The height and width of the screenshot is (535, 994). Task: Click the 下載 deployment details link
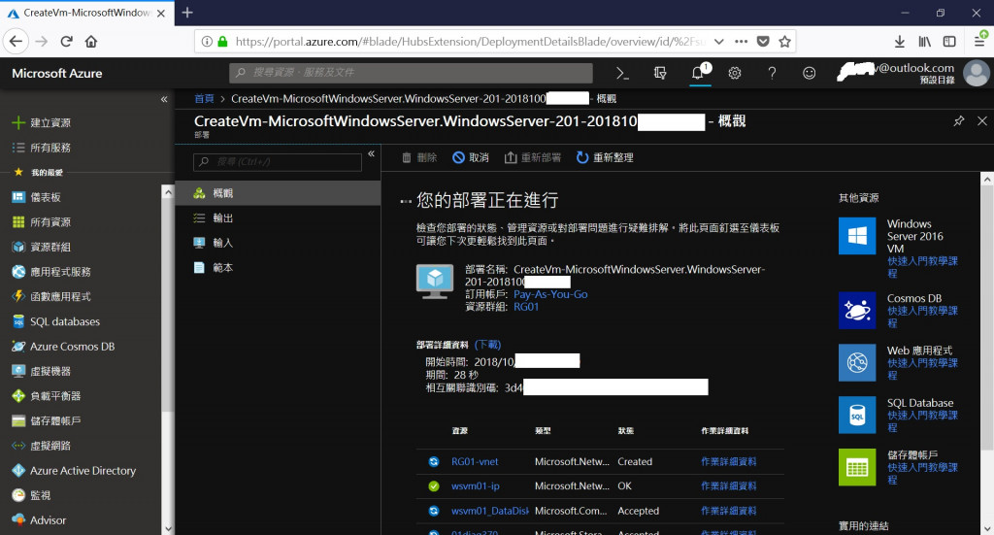pyautogui.click(x=487, y=344)
